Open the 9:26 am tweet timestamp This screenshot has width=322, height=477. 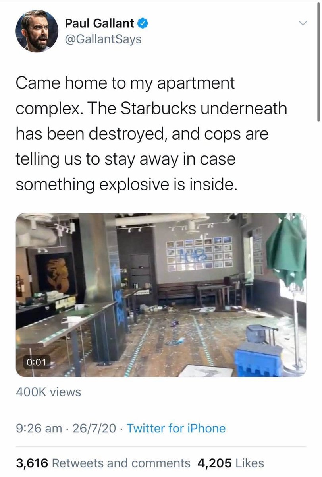tap(39, 428)
